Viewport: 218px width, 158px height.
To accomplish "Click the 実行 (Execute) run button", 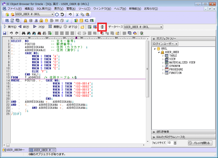I will (x=10, y=27).
